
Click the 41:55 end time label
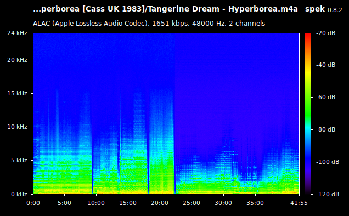tap(299, 203)
